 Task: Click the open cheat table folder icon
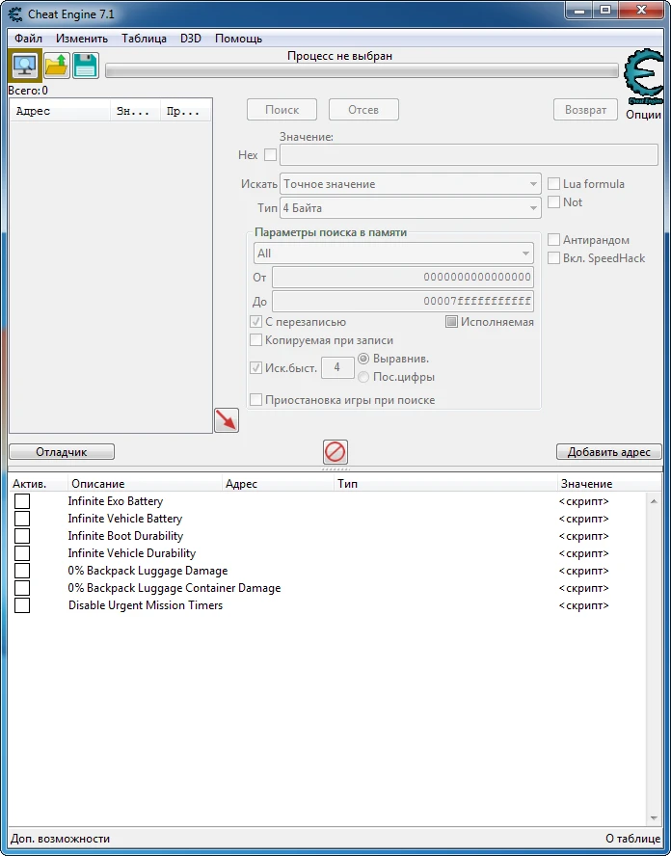[x=56, y=66]
